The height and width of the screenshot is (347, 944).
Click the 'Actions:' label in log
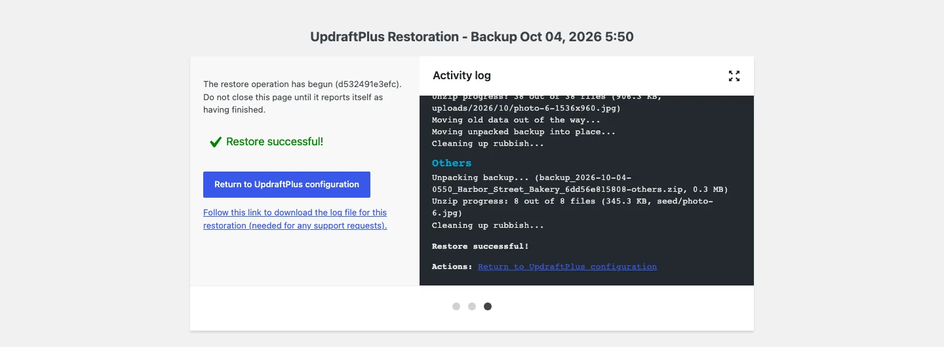[452, 266]
